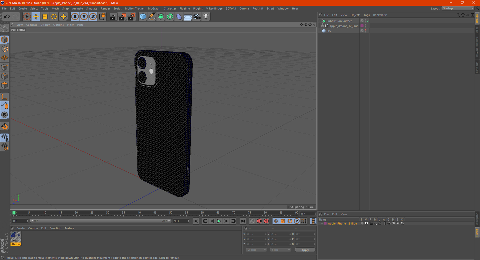Open Render to Picture Viewer
Viewport: 480px width, 260px height.
(122, 17)
